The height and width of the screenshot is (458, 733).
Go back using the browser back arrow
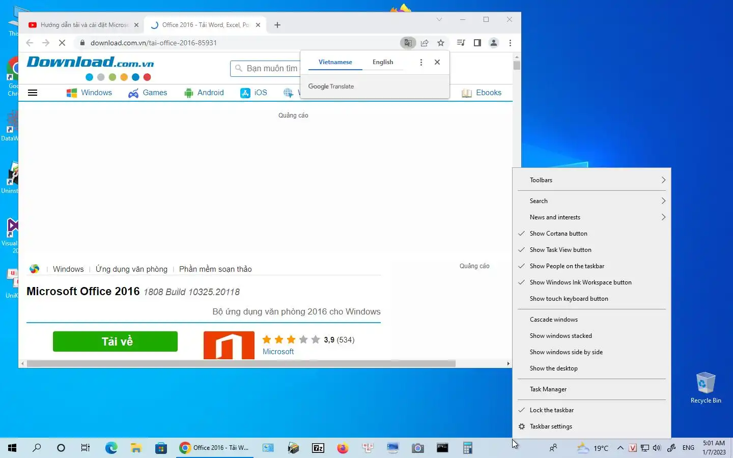(x=29, y=43)
